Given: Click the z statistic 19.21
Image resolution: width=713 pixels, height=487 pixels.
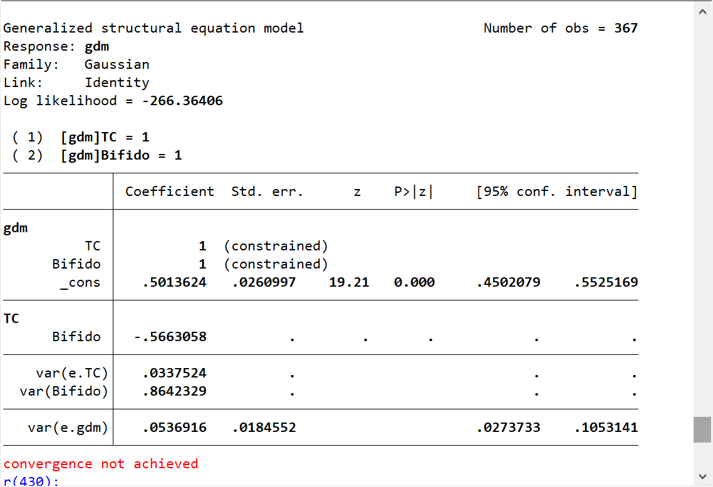Looking at the screenshot, I should (x=349, y=282).
